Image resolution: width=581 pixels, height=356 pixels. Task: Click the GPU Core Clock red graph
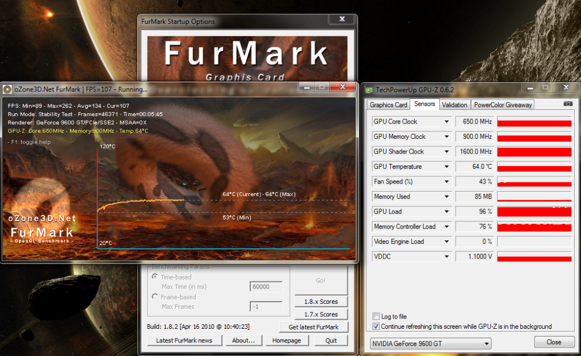click(x=534, y=122)
